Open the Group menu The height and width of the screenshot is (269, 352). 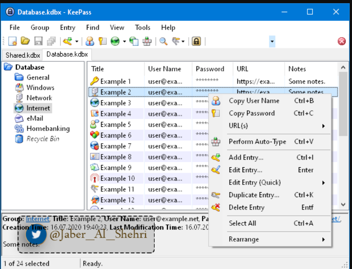pos(40,28)
